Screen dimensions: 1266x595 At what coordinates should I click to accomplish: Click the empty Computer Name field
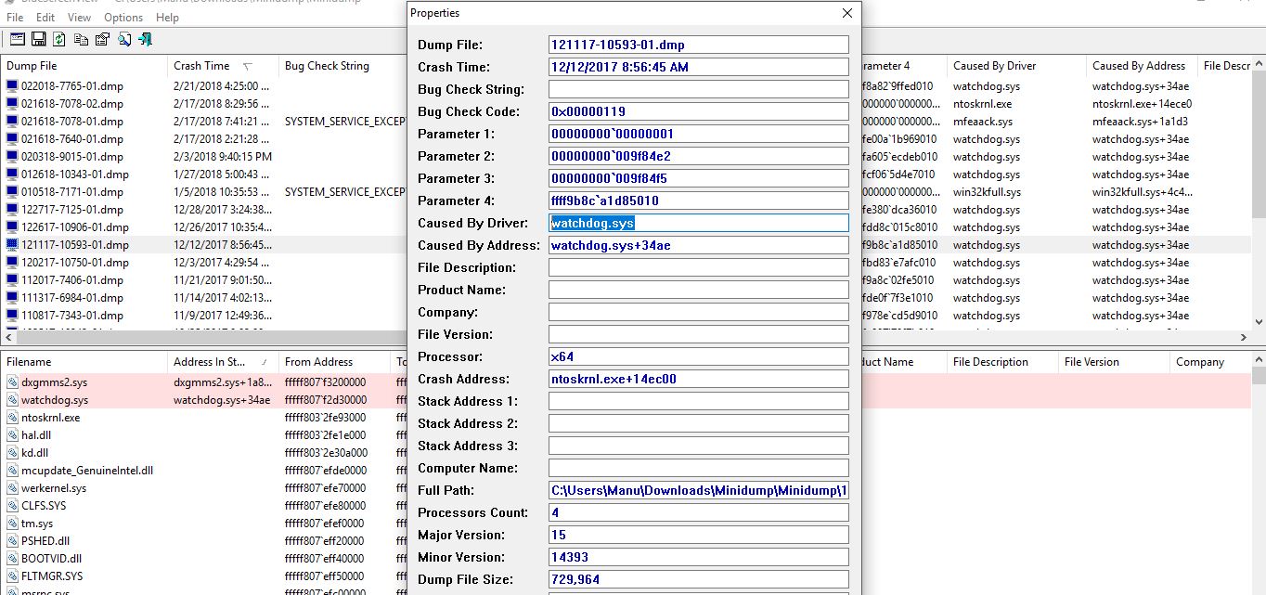click(699, 468)
